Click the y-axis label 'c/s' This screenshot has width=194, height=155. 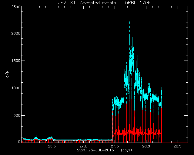(7, 74)
